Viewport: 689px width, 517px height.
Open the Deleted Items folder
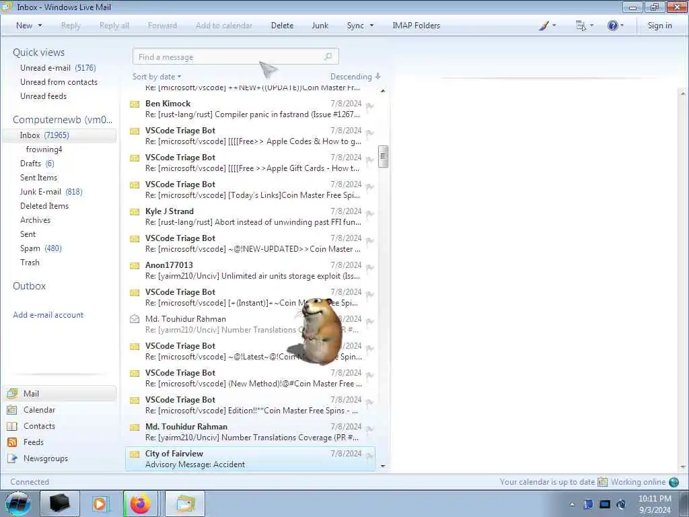point(44,206)
